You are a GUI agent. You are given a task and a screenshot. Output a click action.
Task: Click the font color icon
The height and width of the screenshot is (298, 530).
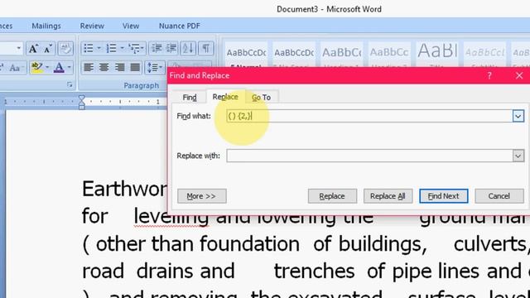pyautogui.click(x=59, y=67)
